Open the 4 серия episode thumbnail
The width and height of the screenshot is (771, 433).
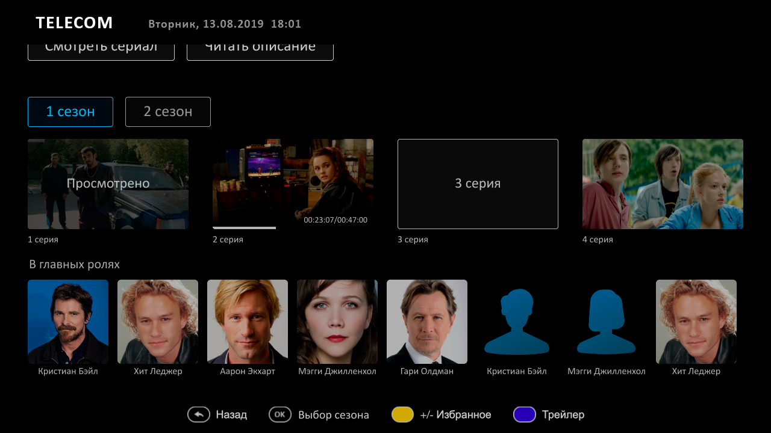coord(663,184)
